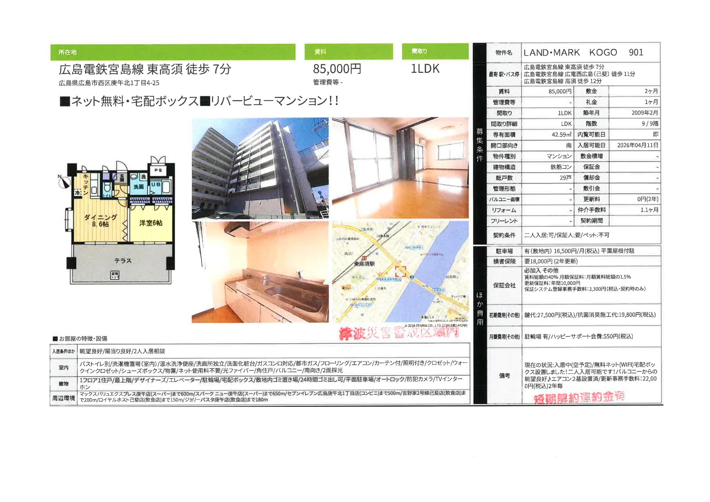Click the red 短期解約違約金有 stamp
Viewport: 710px width, 502px height.
[579, 398]
